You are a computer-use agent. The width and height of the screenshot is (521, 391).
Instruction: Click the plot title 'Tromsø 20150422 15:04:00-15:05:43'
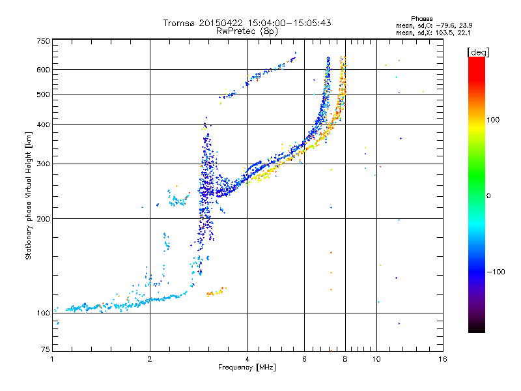[247, 23]
